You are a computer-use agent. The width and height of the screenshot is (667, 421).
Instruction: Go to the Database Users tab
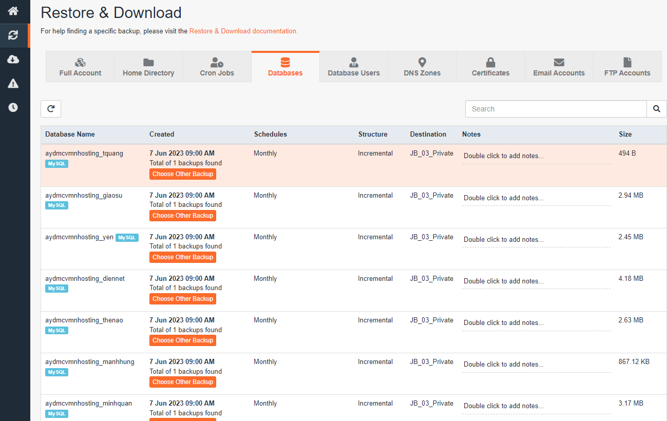coord(354,67)
